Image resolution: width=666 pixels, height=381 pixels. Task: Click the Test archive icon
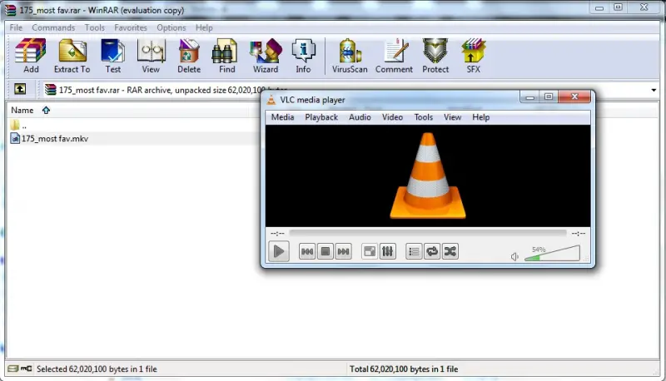pos(112,56)
